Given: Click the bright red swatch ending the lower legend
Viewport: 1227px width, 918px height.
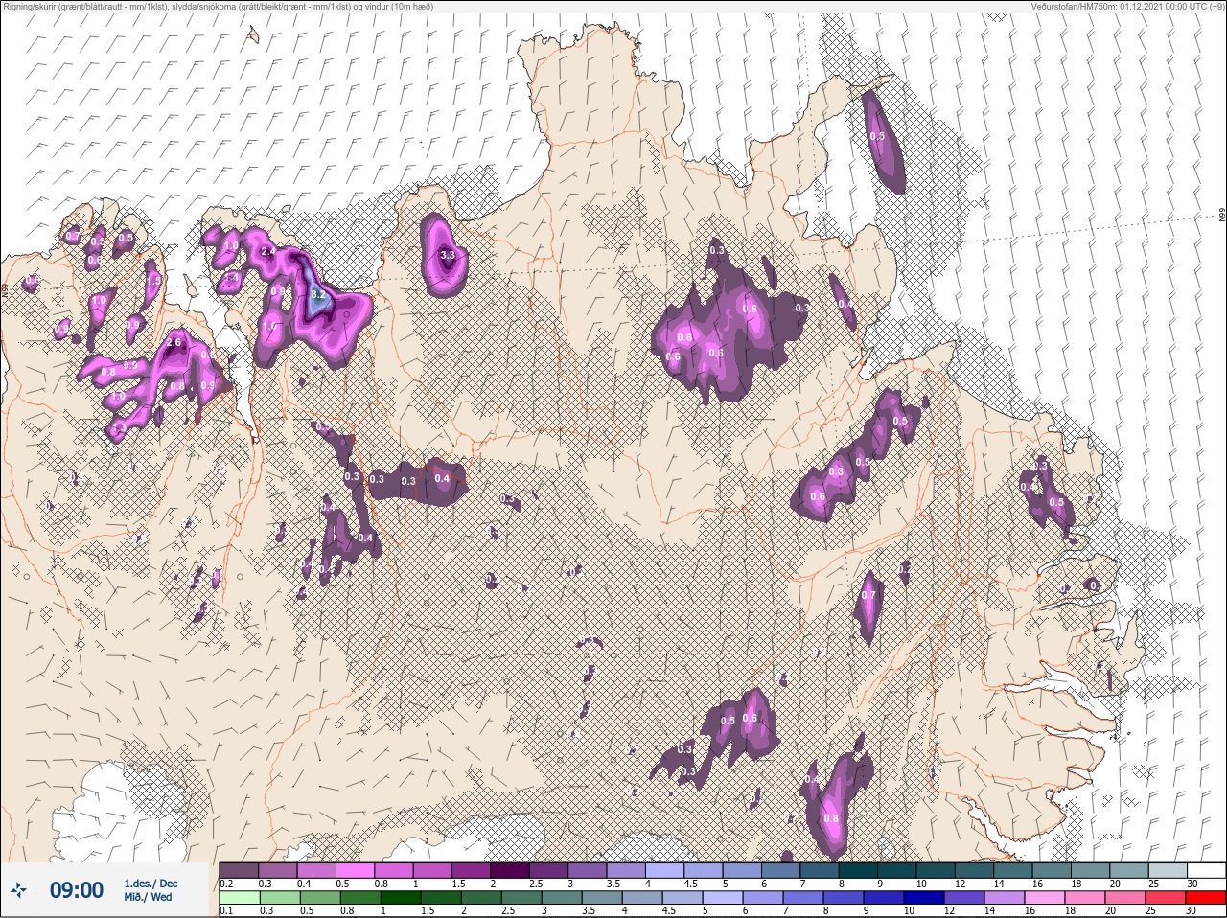Looking at the screenshot, I should (1205, 898).
